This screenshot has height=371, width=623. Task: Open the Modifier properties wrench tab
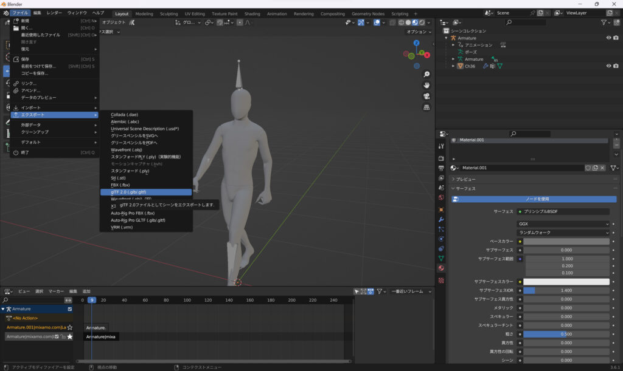[441, 219]
